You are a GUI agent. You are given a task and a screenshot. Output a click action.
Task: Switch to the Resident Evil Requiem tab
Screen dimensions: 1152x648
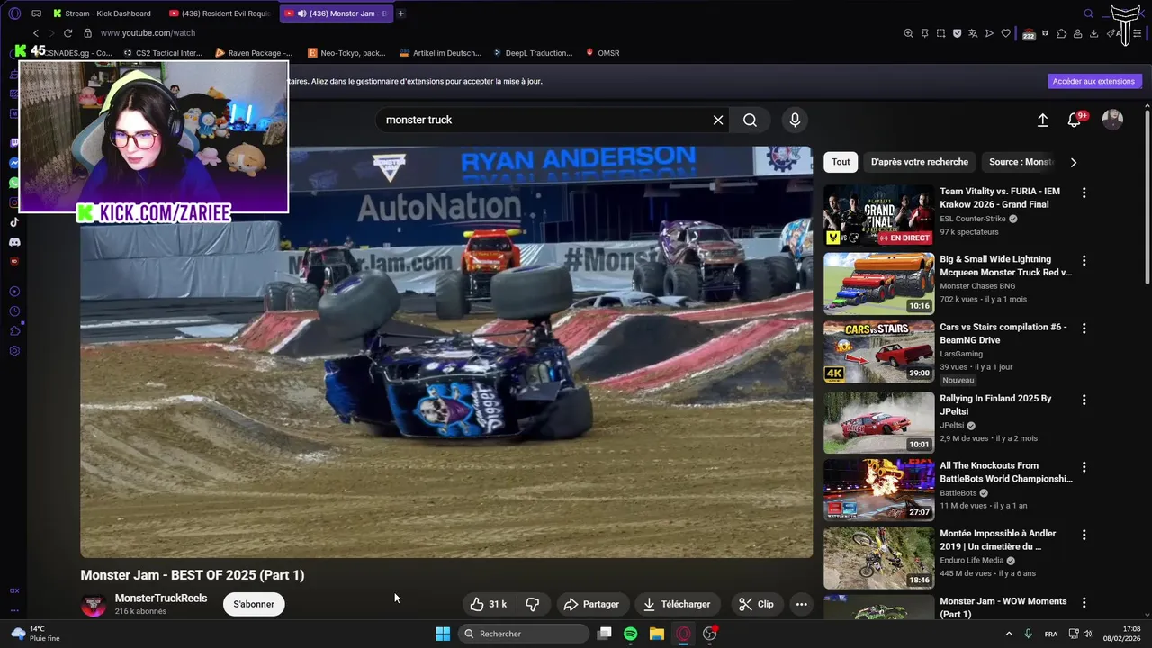tap(220, 13)
